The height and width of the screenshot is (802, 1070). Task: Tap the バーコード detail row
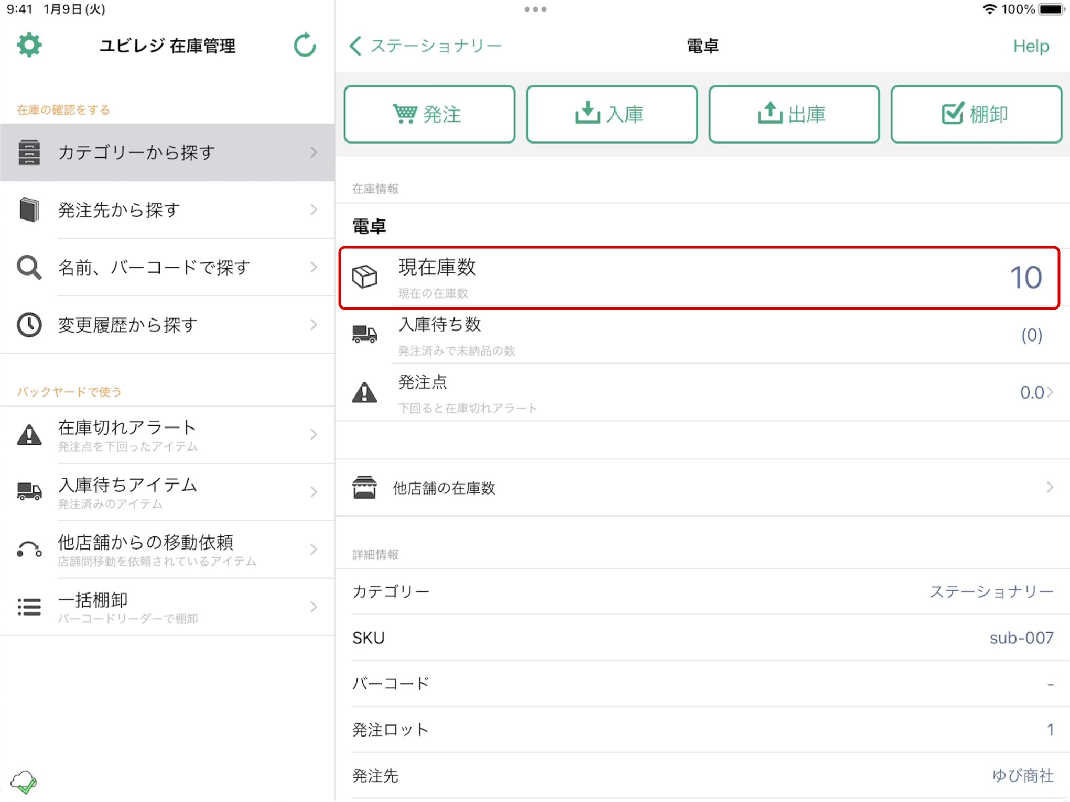pos(703,684)
